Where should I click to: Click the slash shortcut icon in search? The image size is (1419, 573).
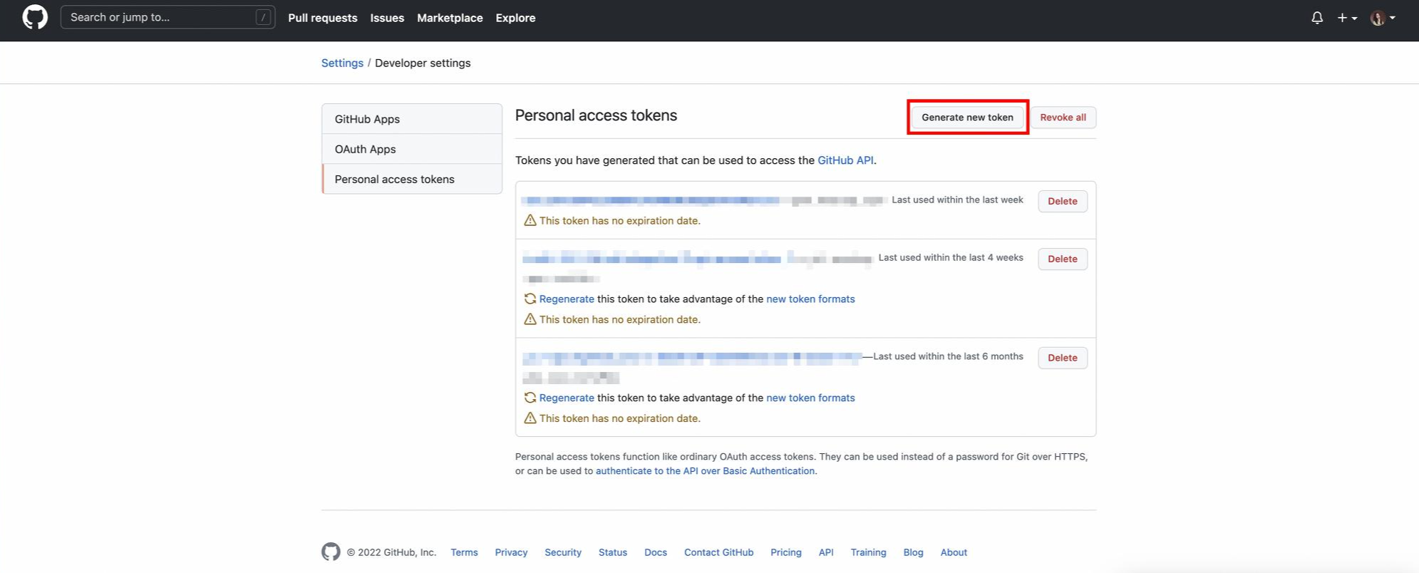click(x=263, y=17)
